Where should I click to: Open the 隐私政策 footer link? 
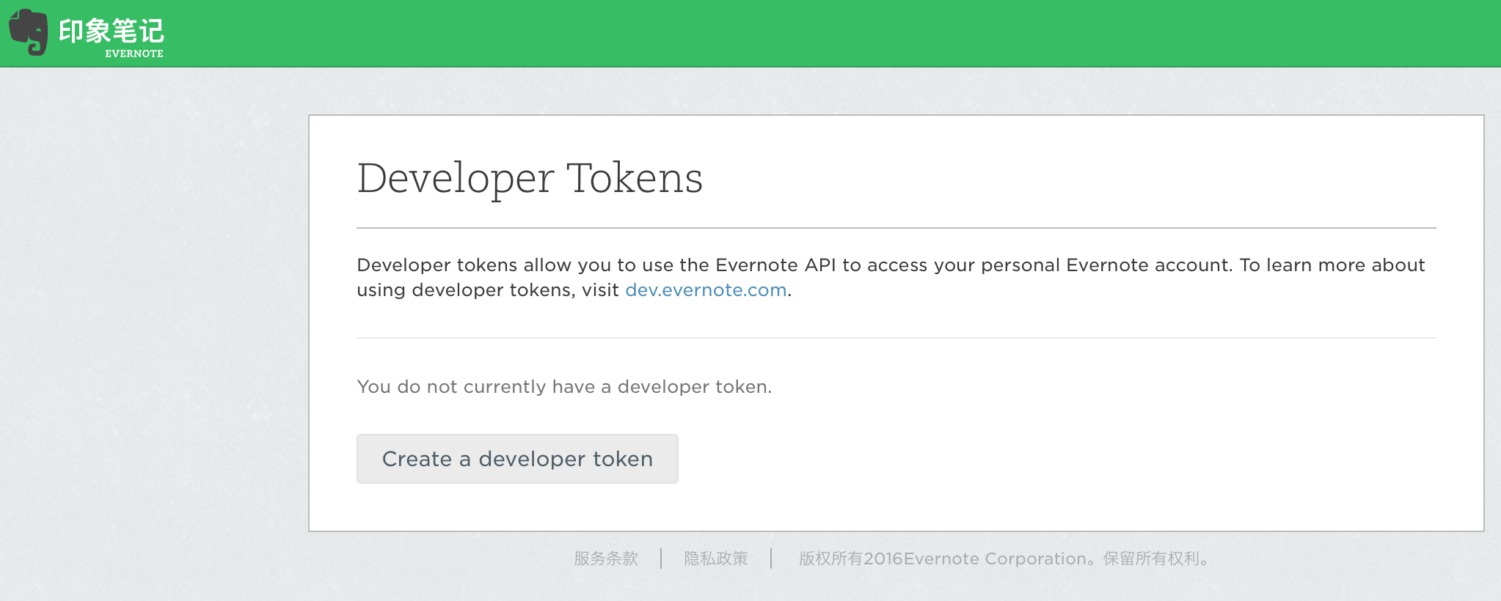pyautogui.click(x=715, y=558)
